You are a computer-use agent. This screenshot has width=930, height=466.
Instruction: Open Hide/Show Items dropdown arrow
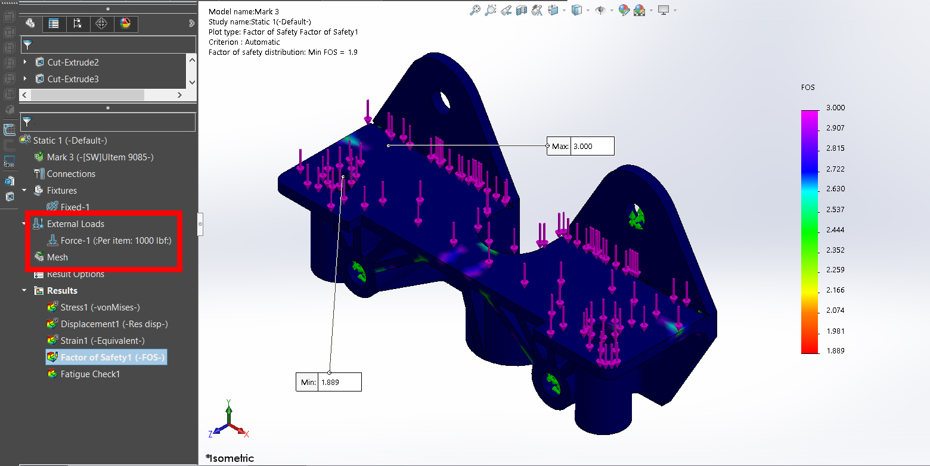(611, 11)
